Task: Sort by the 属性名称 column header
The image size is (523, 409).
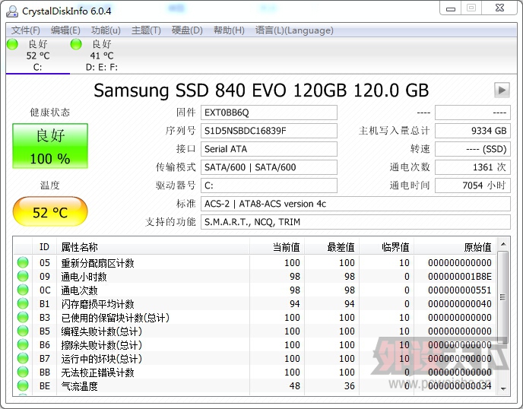Action: coord(153,247)
